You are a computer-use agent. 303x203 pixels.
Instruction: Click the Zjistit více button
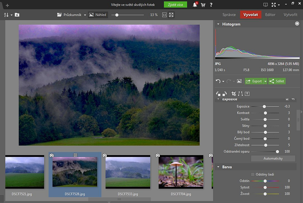coord(175,5)
